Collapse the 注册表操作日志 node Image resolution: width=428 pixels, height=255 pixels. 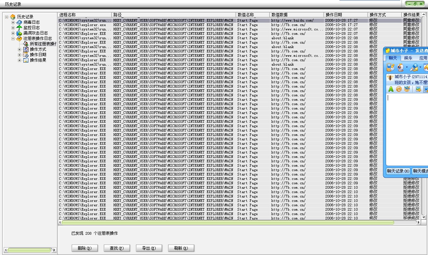point(13,39)
